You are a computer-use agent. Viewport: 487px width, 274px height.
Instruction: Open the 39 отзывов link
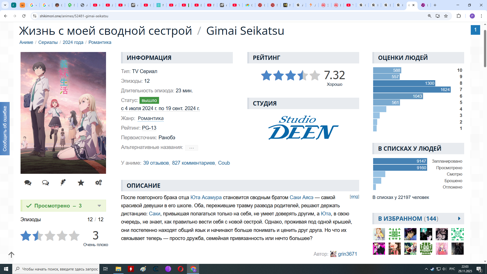tap(156, 163)
